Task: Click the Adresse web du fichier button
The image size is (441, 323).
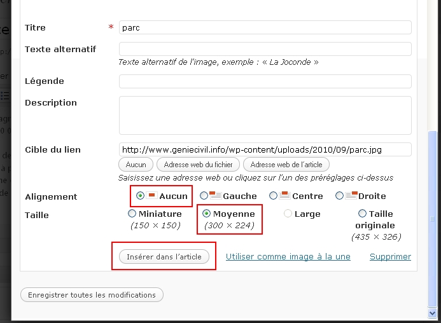Action: (x=198, y=165)
